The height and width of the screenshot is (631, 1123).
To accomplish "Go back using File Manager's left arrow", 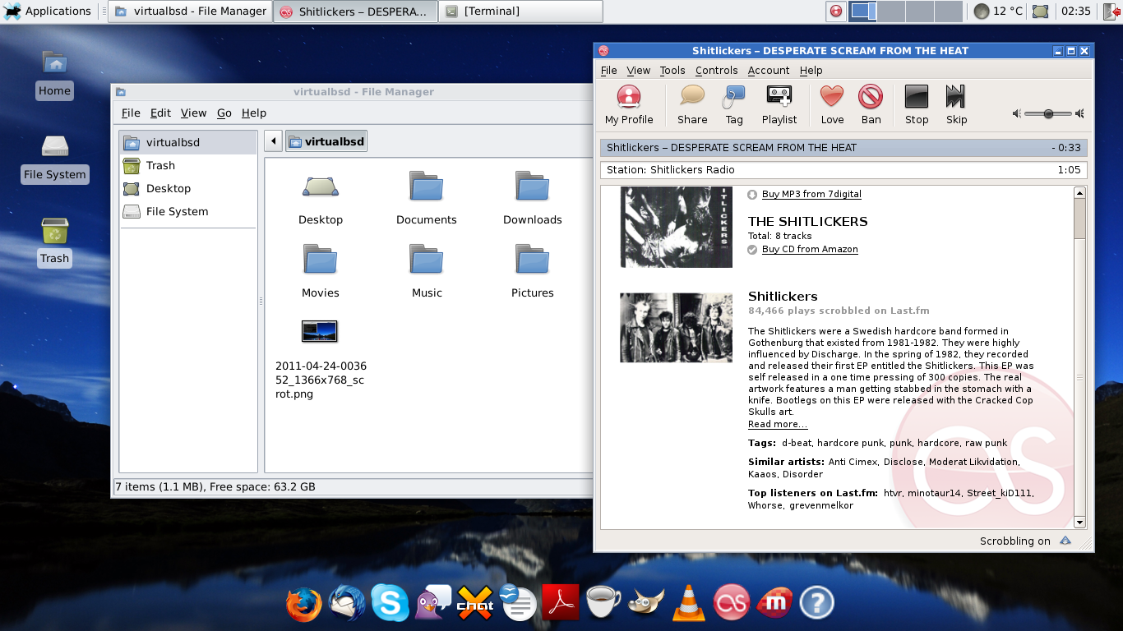I will pyautogui.click(x=274, y=141).
